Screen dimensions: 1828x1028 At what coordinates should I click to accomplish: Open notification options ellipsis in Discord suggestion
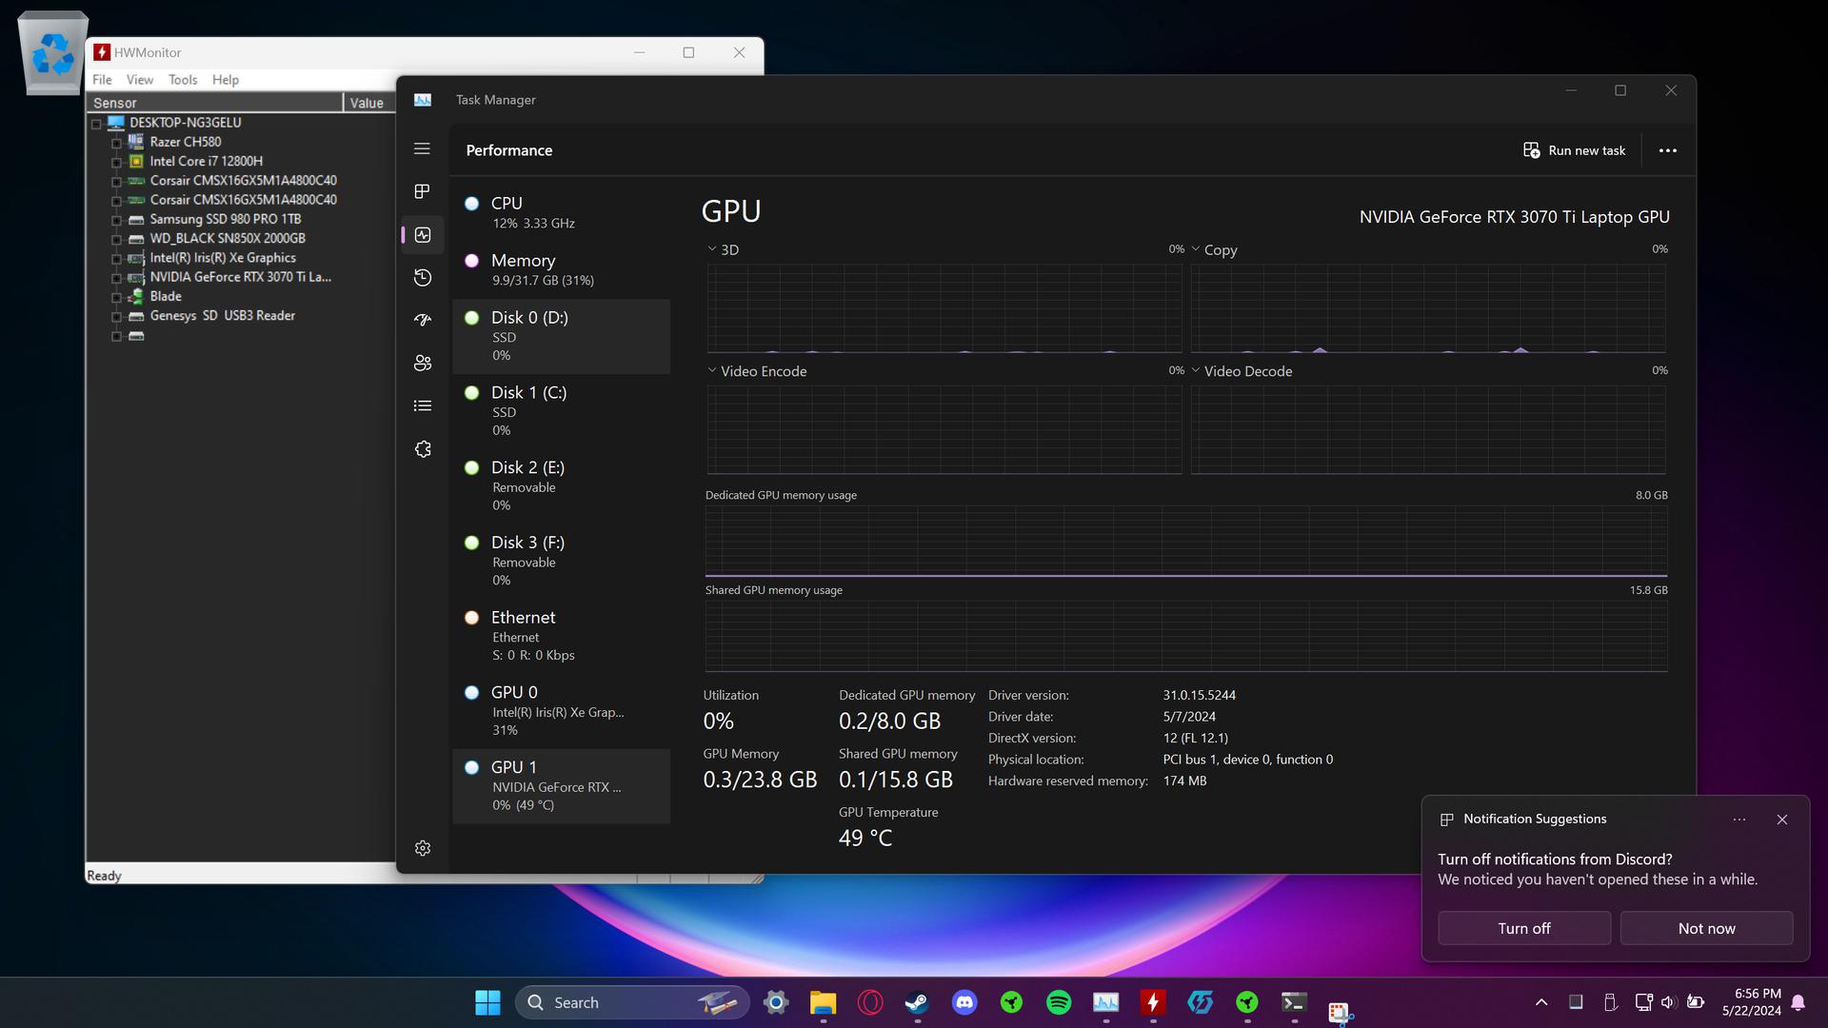(1739, 820)
